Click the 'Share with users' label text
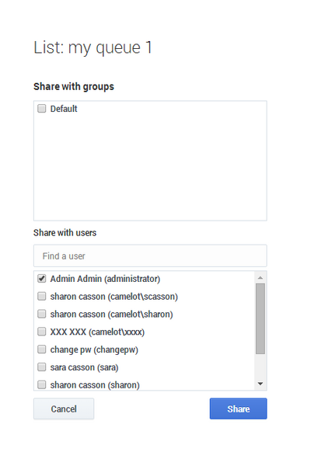This screenshot has height=466, width=311. (x=65, y=232)
